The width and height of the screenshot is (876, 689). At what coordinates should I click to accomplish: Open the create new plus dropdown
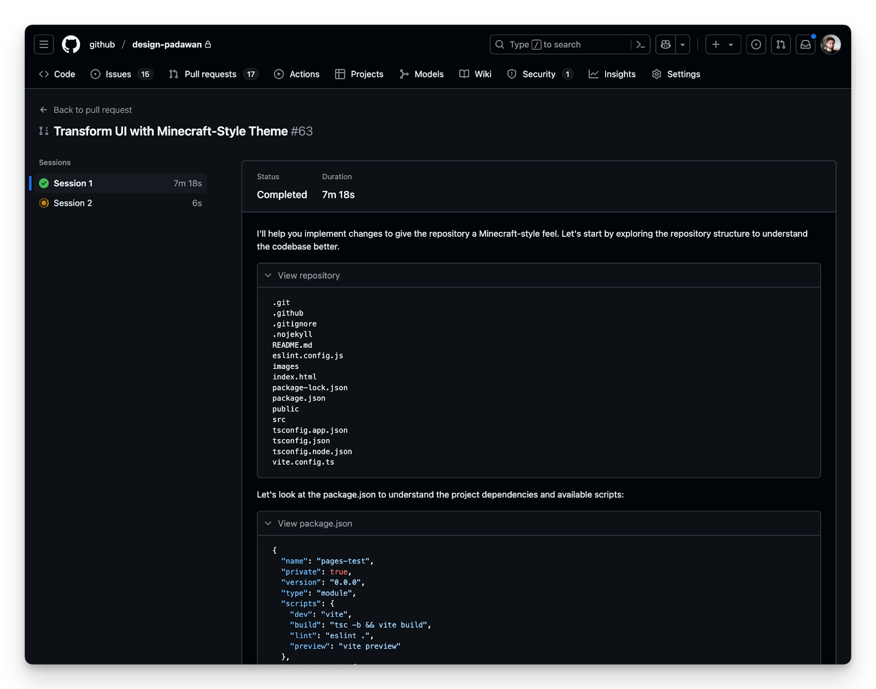723,44
